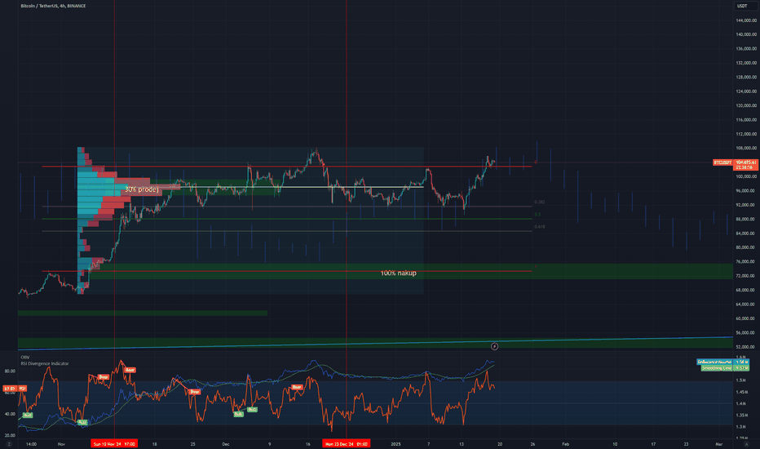Click the 'Feb' label on time axis

[x=565, y=444]
